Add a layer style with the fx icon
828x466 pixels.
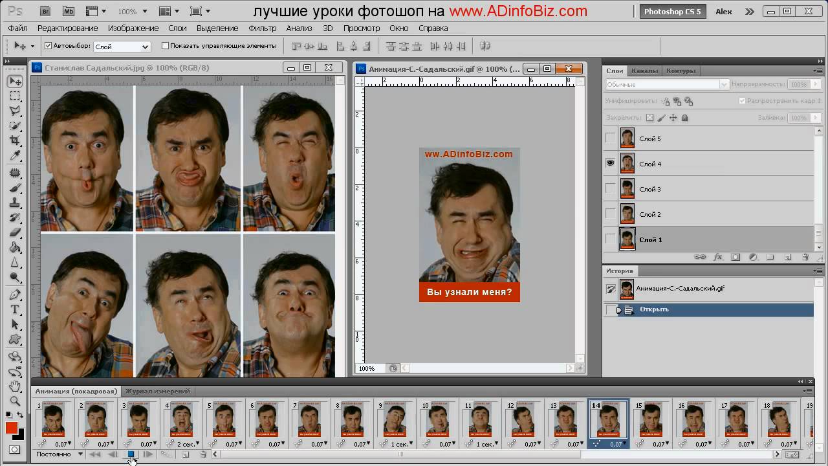[x=718, y=257]
